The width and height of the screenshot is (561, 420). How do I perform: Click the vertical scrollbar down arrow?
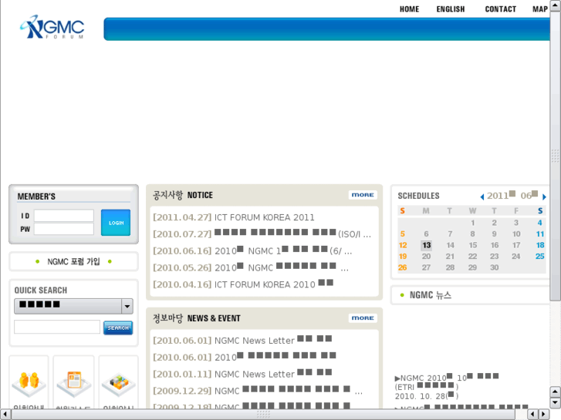click(x=555, y=403)
